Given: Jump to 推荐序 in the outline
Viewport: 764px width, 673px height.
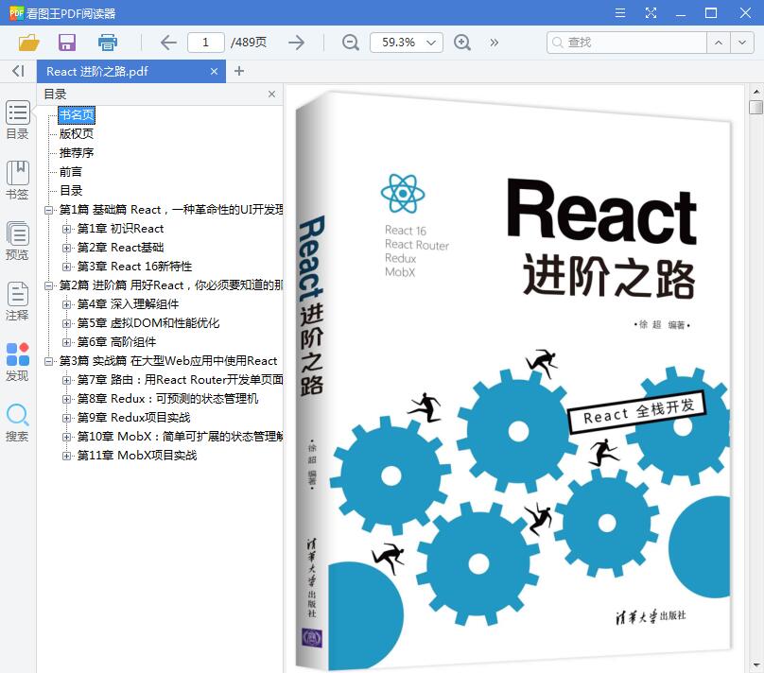Looking at the screenshot, I should click(x=77, y=152).
